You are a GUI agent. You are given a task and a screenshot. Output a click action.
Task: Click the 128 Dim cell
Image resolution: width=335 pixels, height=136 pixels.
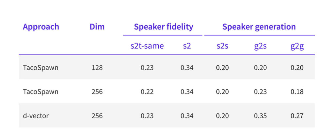pyautogui.click(x=97, y=68)
